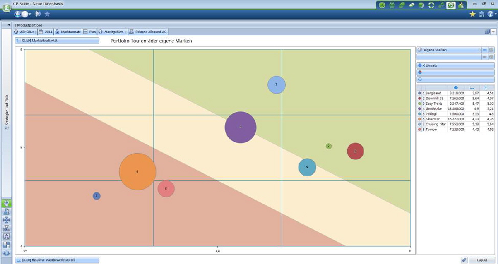
Task: Click the Layout button
Action: (x=482, y=260)
